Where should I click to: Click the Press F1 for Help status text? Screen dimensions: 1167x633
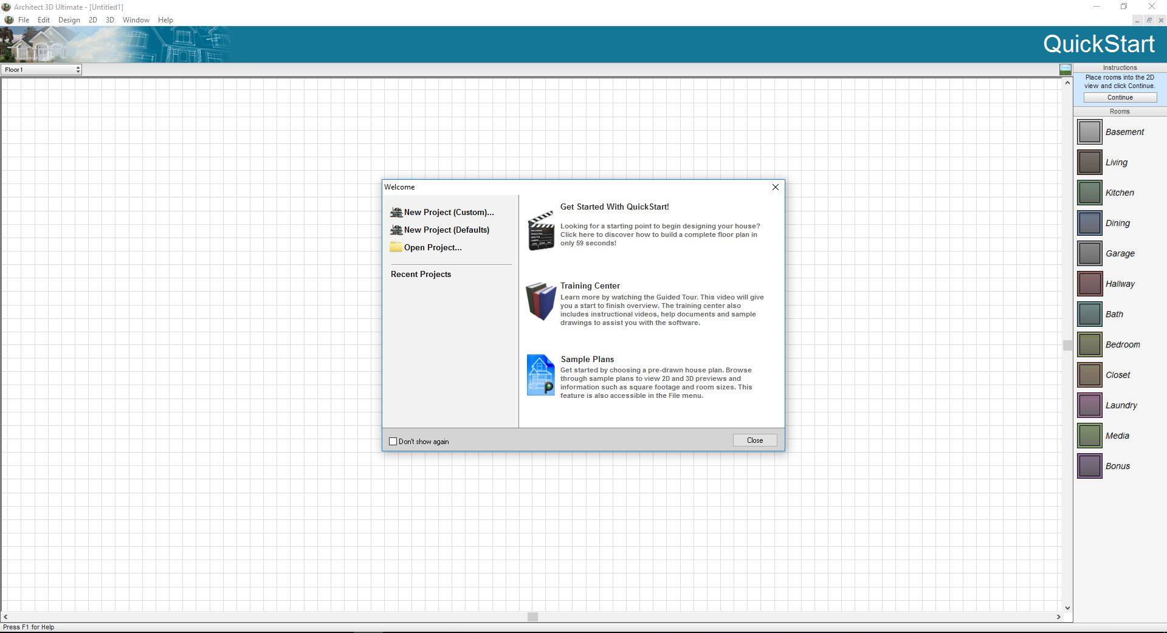click(x=29, y=627)
